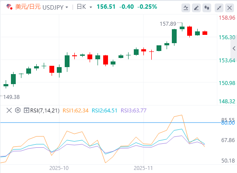The width and height of the screenshot is (237, 173).
Task: Click the 2025-11 date axis label
Action: pos(143,168)
